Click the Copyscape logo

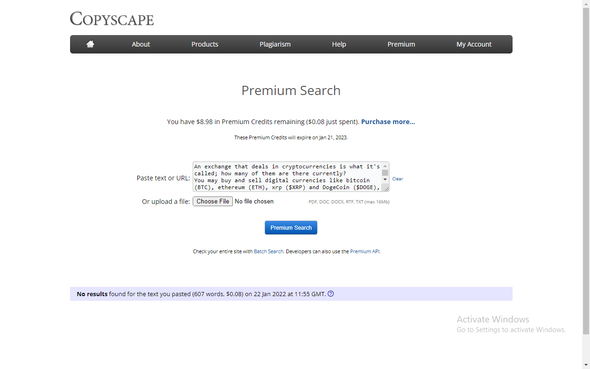[112, 19]
